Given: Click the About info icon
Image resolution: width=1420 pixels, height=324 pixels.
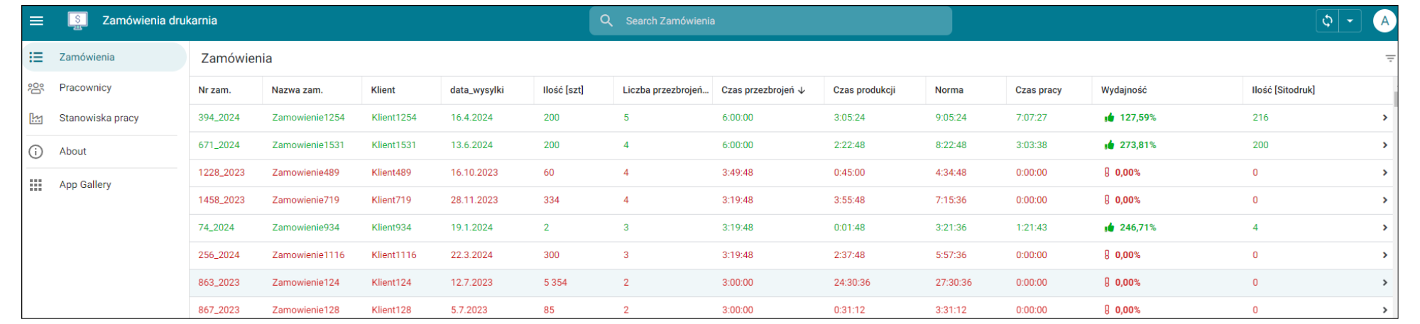Looking at the screenshot, I should pyautogui.click(x=35, y=152).
